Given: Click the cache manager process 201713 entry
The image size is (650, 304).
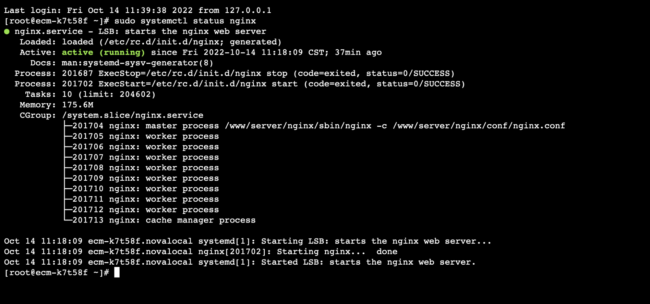Looking at the screenshot, I should click(160, 220).
